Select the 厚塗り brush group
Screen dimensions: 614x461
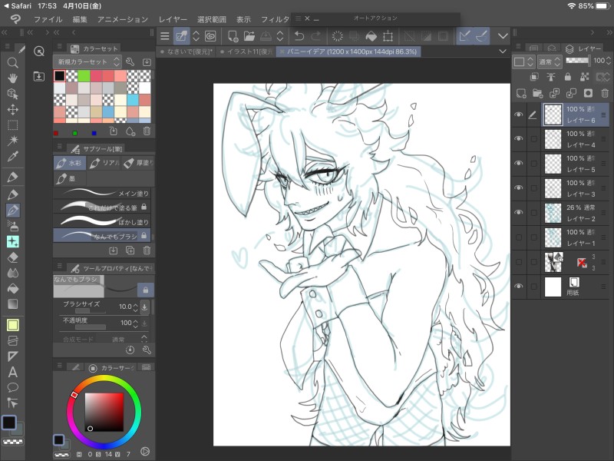pos(138,163)
